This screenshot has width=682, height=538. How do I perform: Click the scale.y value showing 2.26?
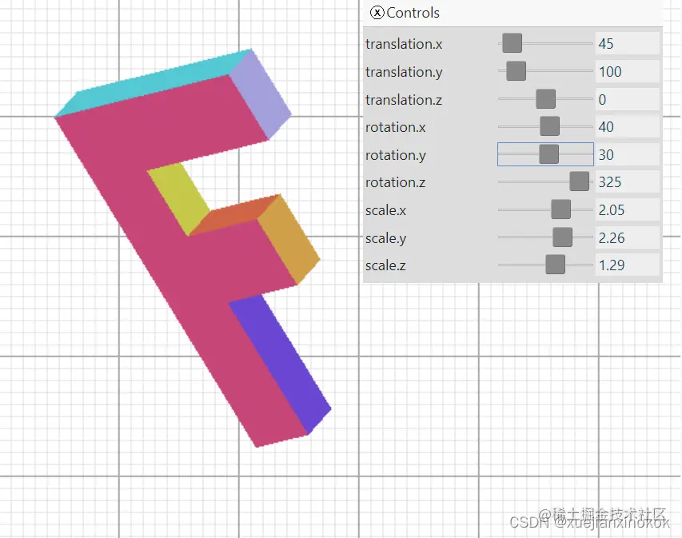click(x=627, y=237)
